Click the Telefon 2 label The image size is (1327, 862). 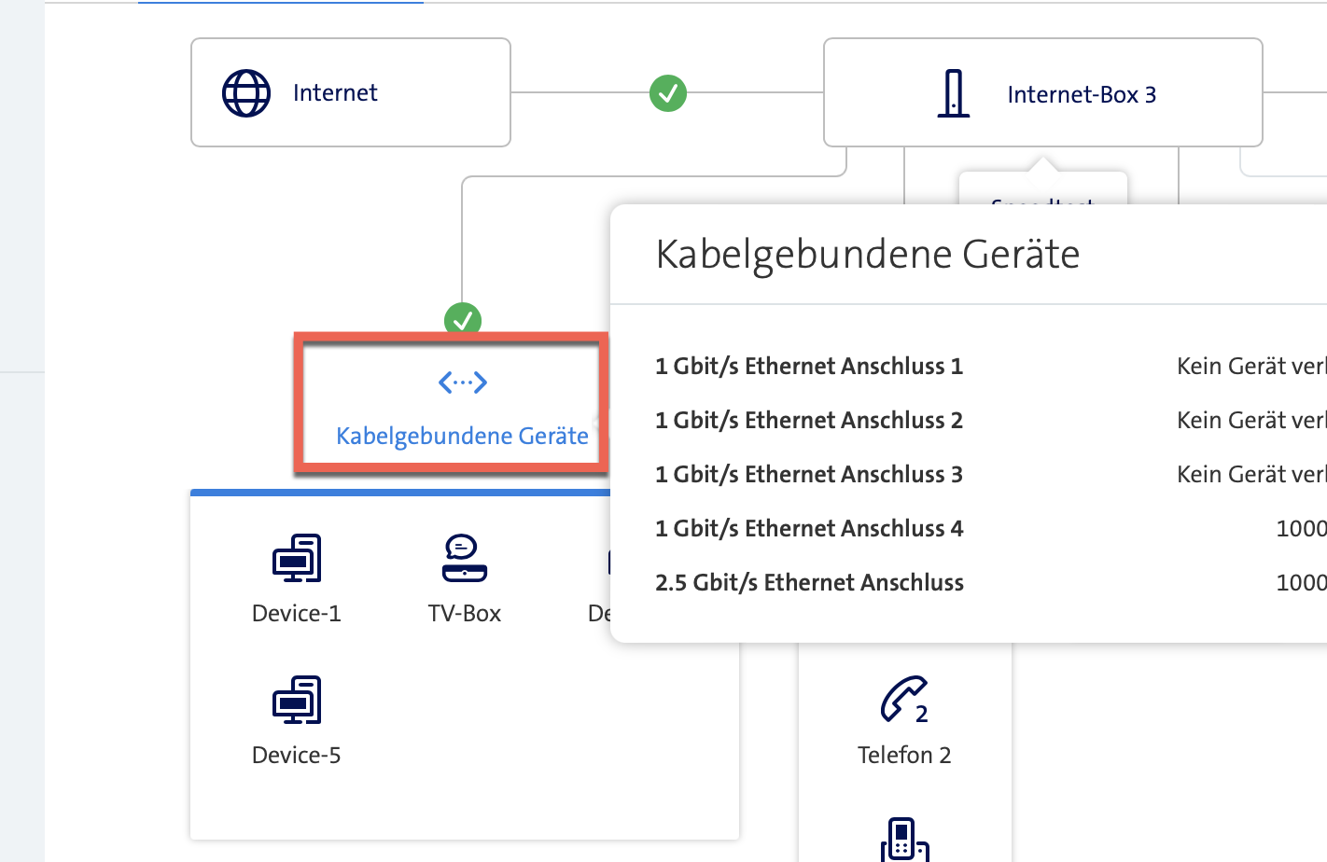point(904,755)
